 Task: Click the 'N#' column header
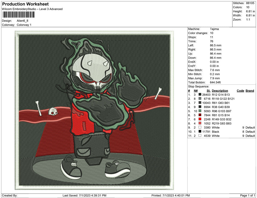[x=195, y=91]
